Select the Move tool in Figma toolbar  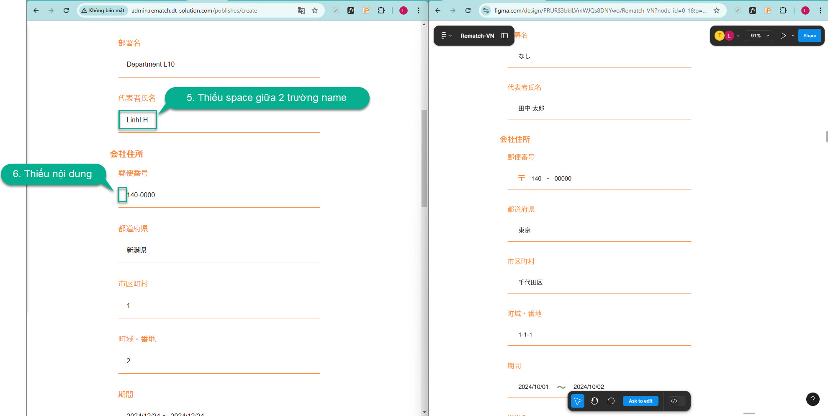[x=578, y=401]
